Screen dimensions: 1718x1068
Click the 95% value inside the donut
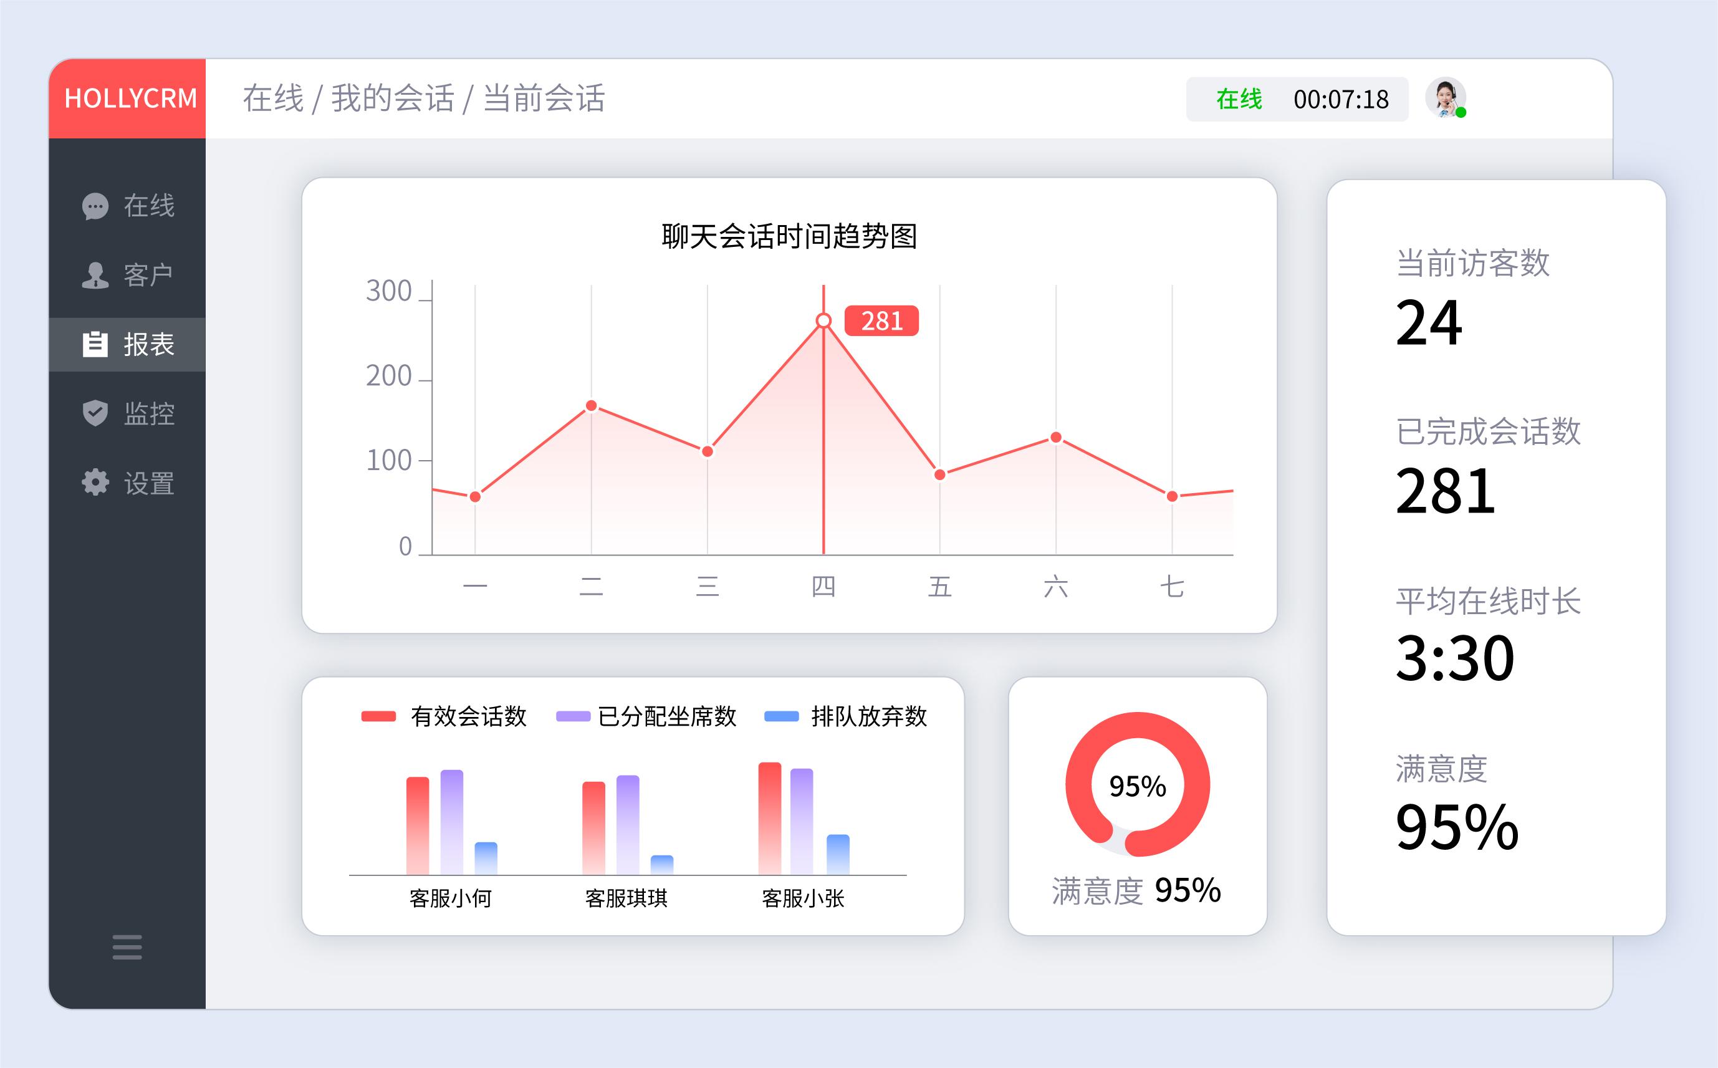(1138, 786)
